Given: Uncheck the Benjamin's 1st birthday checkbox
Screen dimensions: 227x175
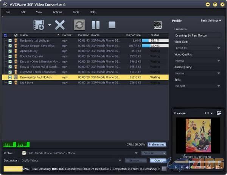Looking at the screenshot, I should tap(10, 40).
